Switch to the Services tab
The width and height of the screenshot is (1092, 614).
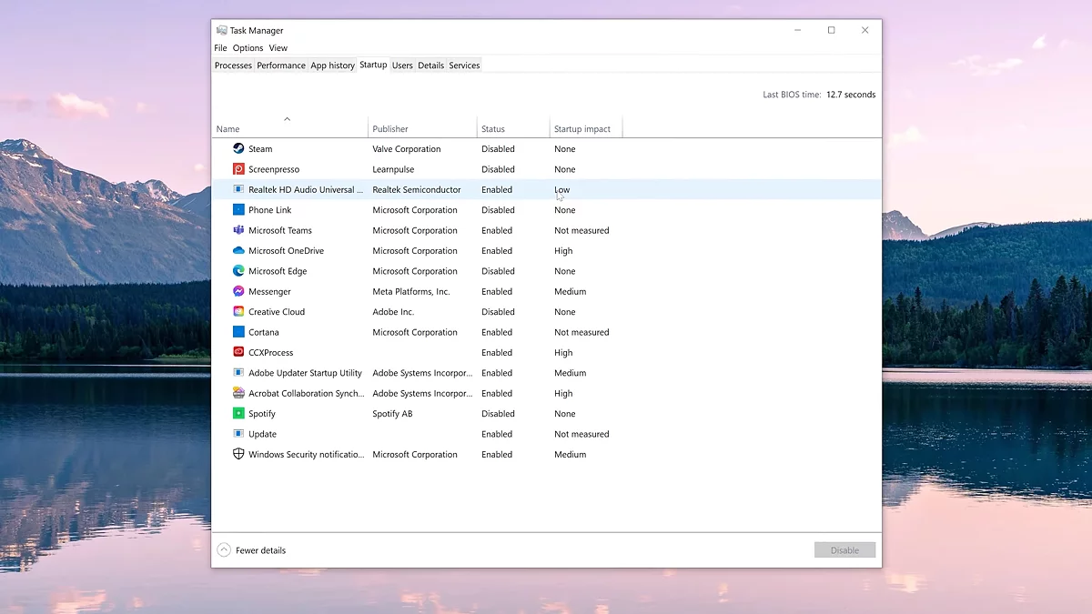pos(464,65)
